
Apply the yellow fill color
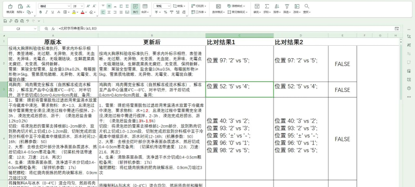74,12
